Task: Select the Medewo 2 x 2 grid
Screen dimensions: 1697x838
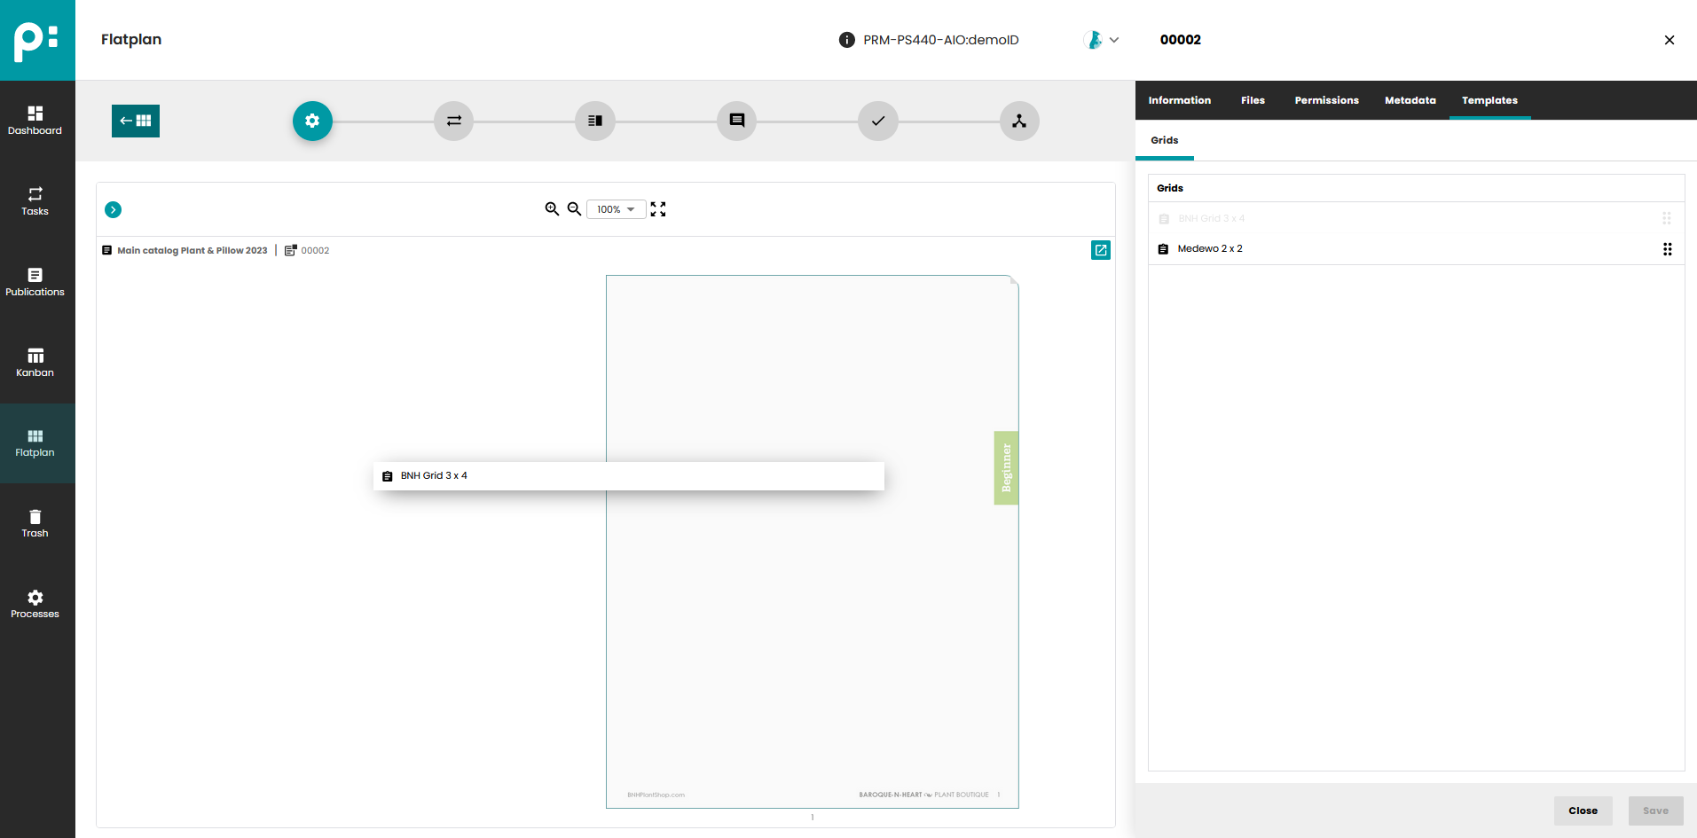Action: coord(1209,249)
